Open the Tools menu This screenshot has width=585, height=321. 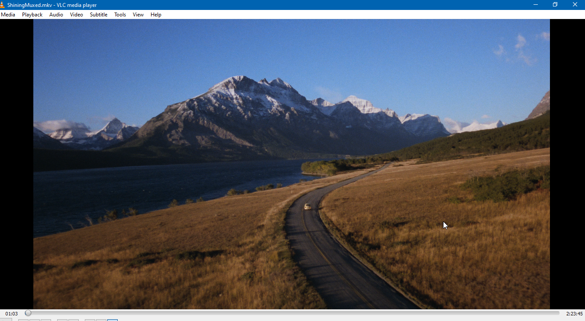(120, 15)
